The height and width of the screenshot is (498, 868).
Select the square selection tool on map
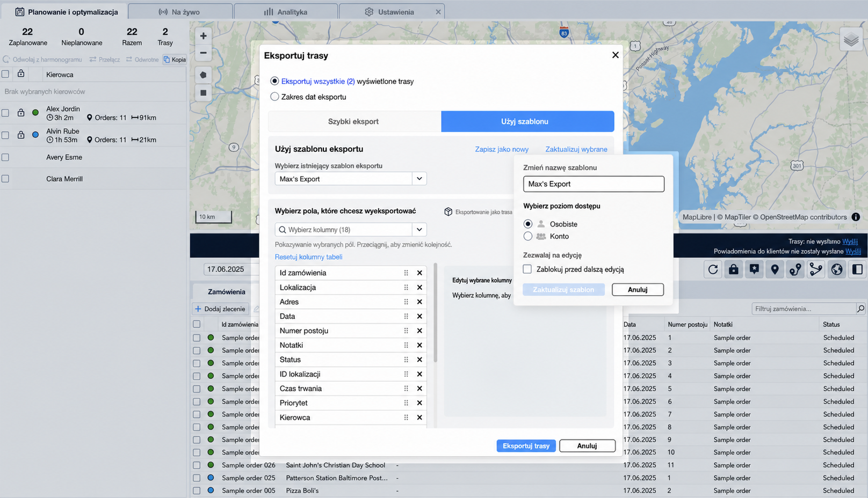click(x=203, y=93)
